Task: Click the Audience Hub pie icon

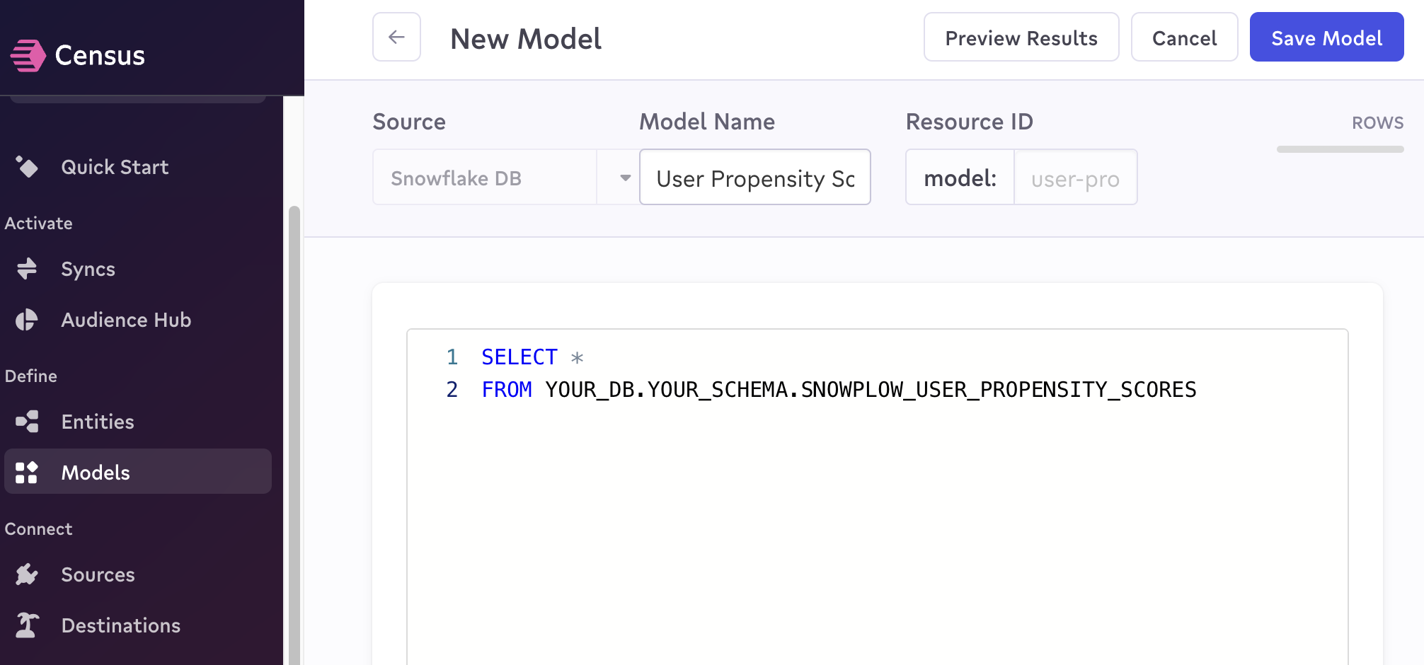Action: [27, 320]
